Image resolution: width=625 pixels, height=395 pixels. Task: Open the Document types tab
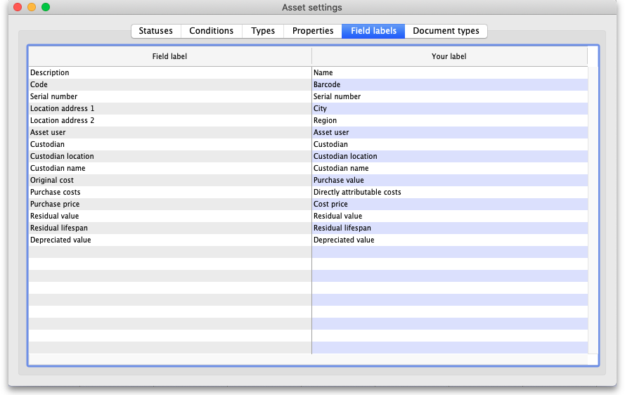446,31
